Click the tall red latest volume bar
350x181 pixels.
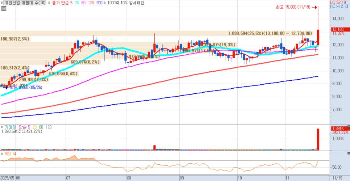pos(318,139)
